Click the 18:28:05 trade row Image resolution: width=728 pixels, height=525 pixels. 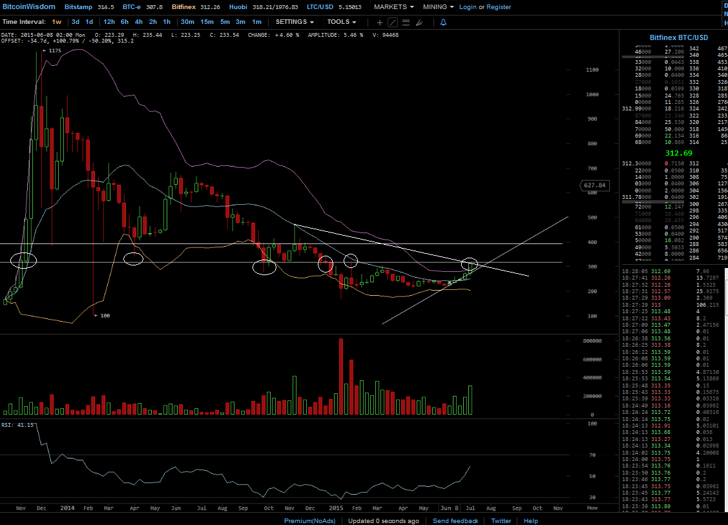[x=672, y=271]
